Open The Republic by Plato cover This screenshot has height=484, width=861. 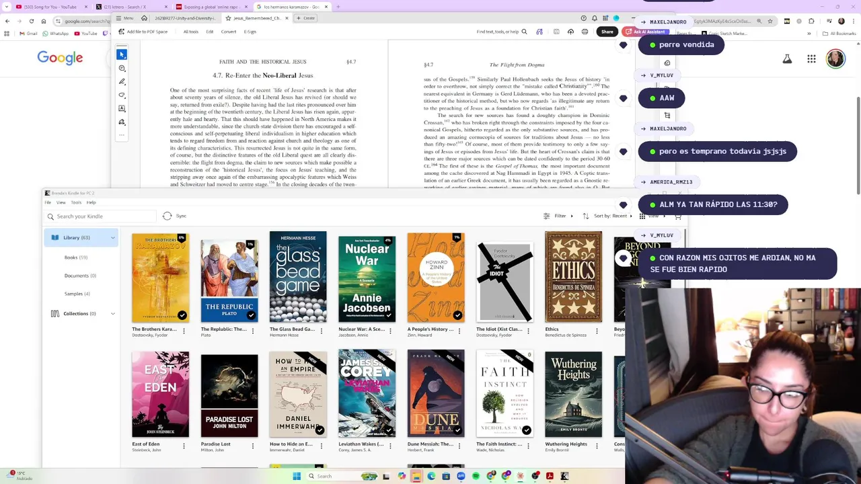click(229, 280)
